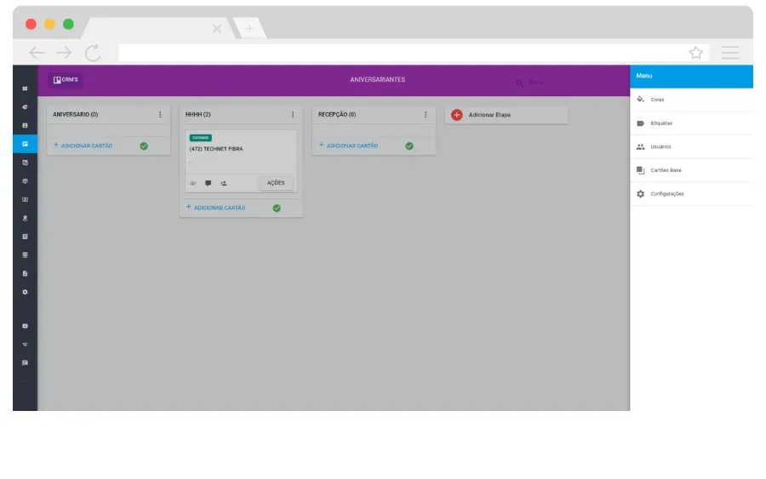Close the current browser tab
The width and height of the screenshot is (766, 479).
tap(217, 29)
